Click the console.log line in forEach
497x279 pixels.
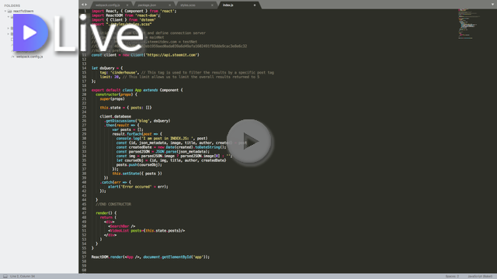[162, 138]
